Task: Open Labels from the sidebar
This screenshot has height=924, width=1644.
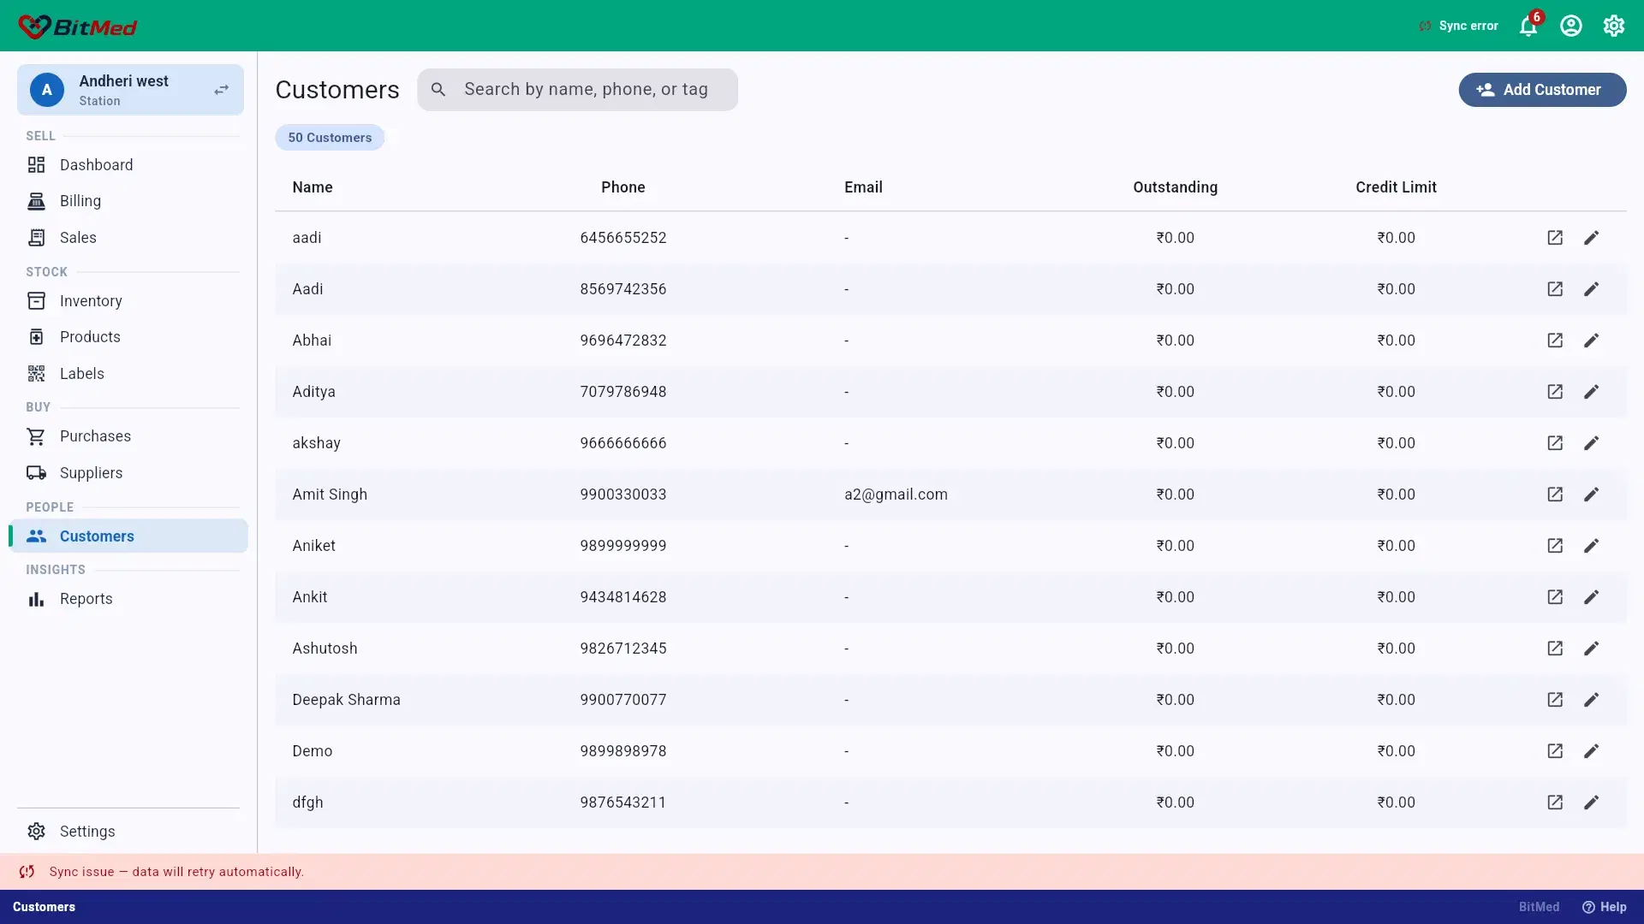Action: pyautogui.click(x=128, y=374)
